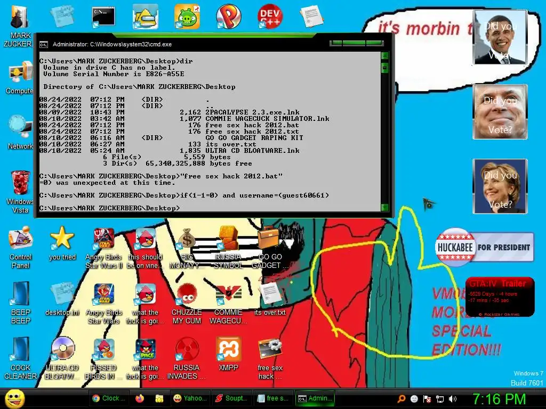
Task: Open the network tray icon
Action: point(440,398)
